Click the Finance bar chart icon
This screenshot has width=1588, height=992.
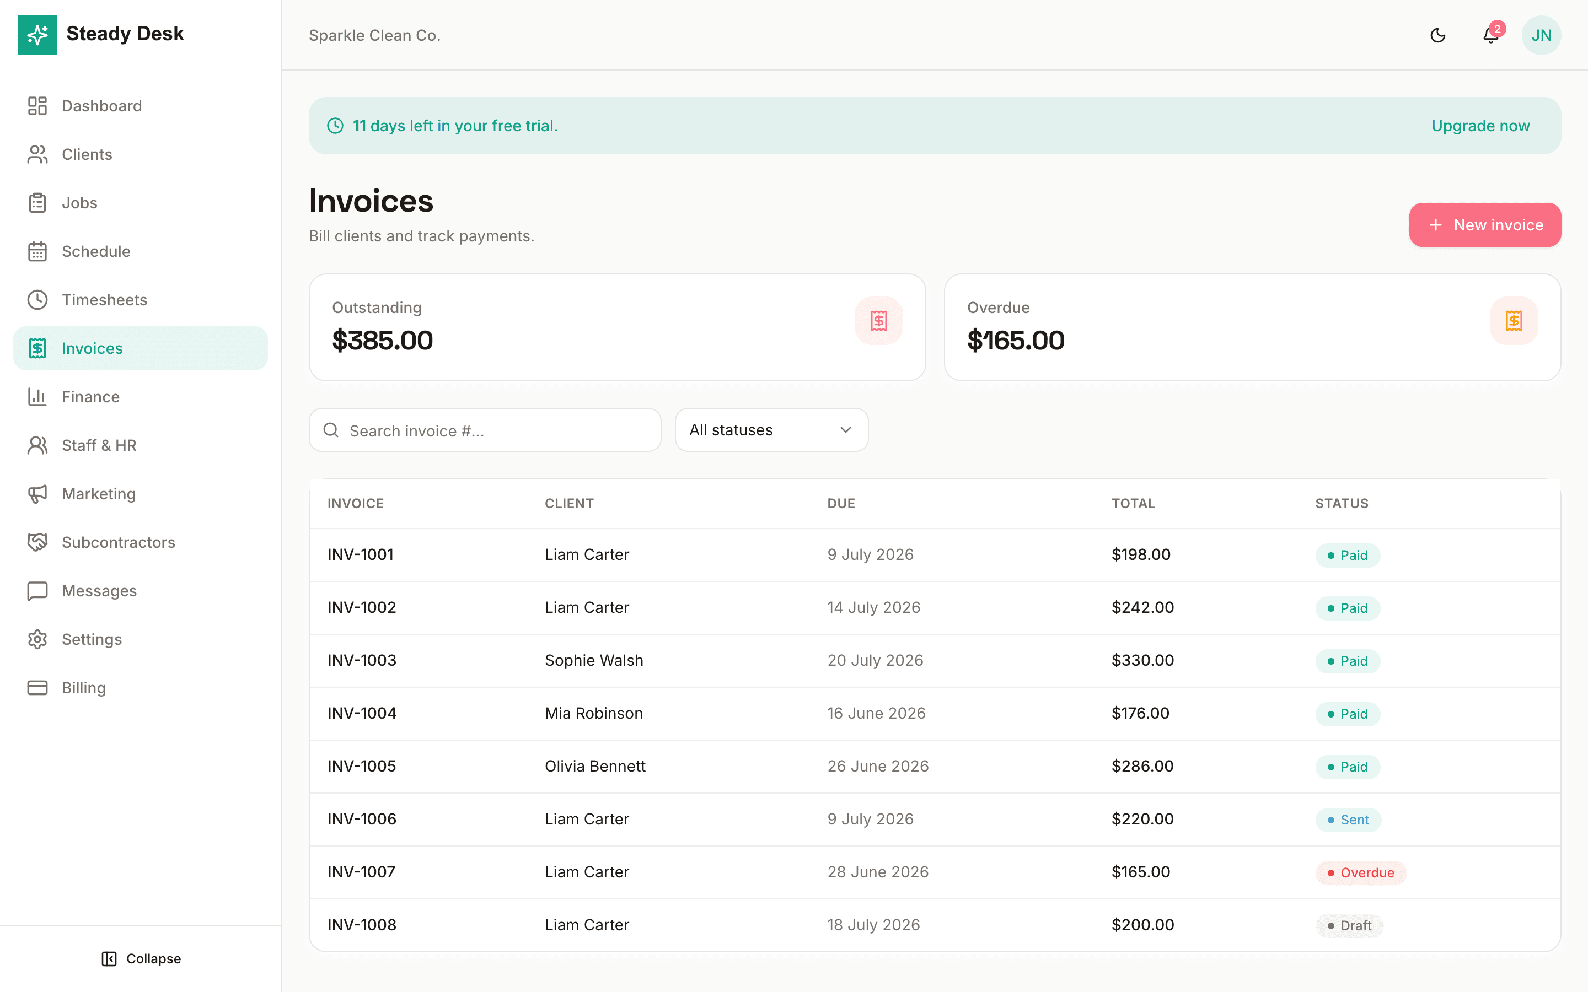tap(37, 397)
